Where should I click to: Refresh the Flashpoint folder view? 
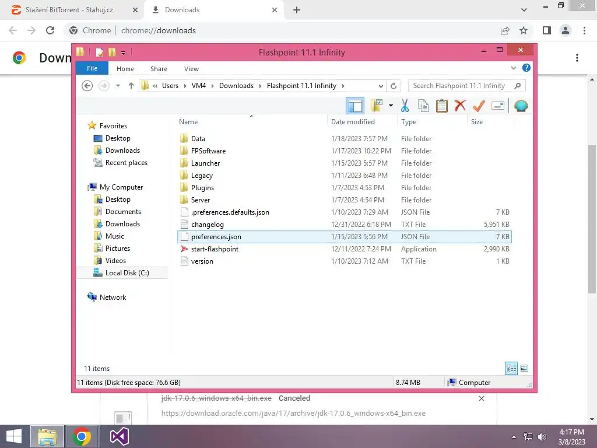[394, 86]
